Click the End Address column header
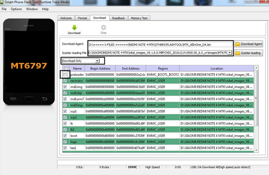The width and height of the screenshot is (269, 175). coord(131,68)
